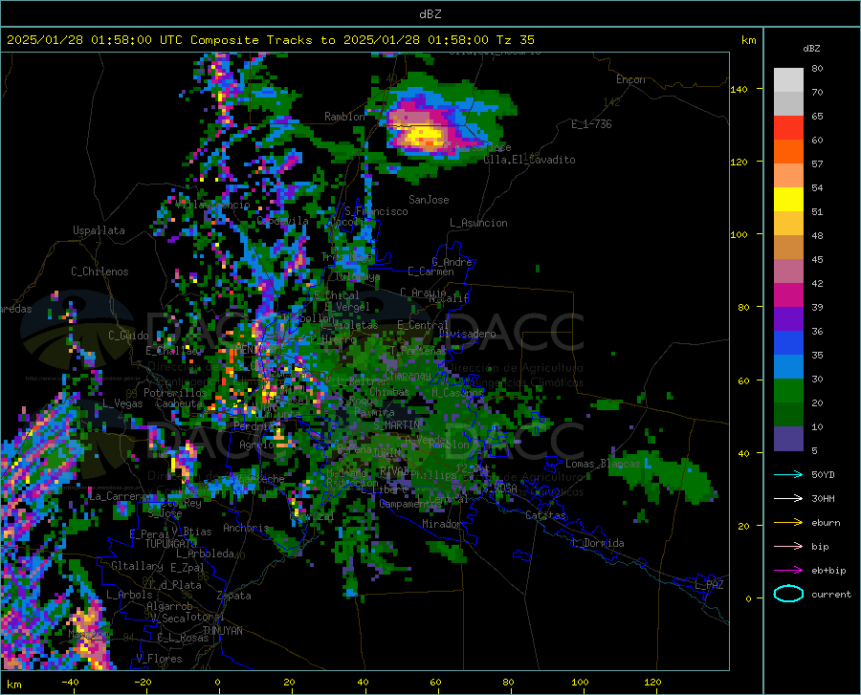Click the magenta 42 dBZ legend swatch
Screen dimensions: 861x695
788,295
